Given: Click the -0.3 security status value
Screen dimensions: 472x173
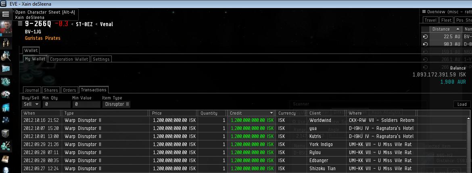Looking at the screenshot, I should point(62,24).
